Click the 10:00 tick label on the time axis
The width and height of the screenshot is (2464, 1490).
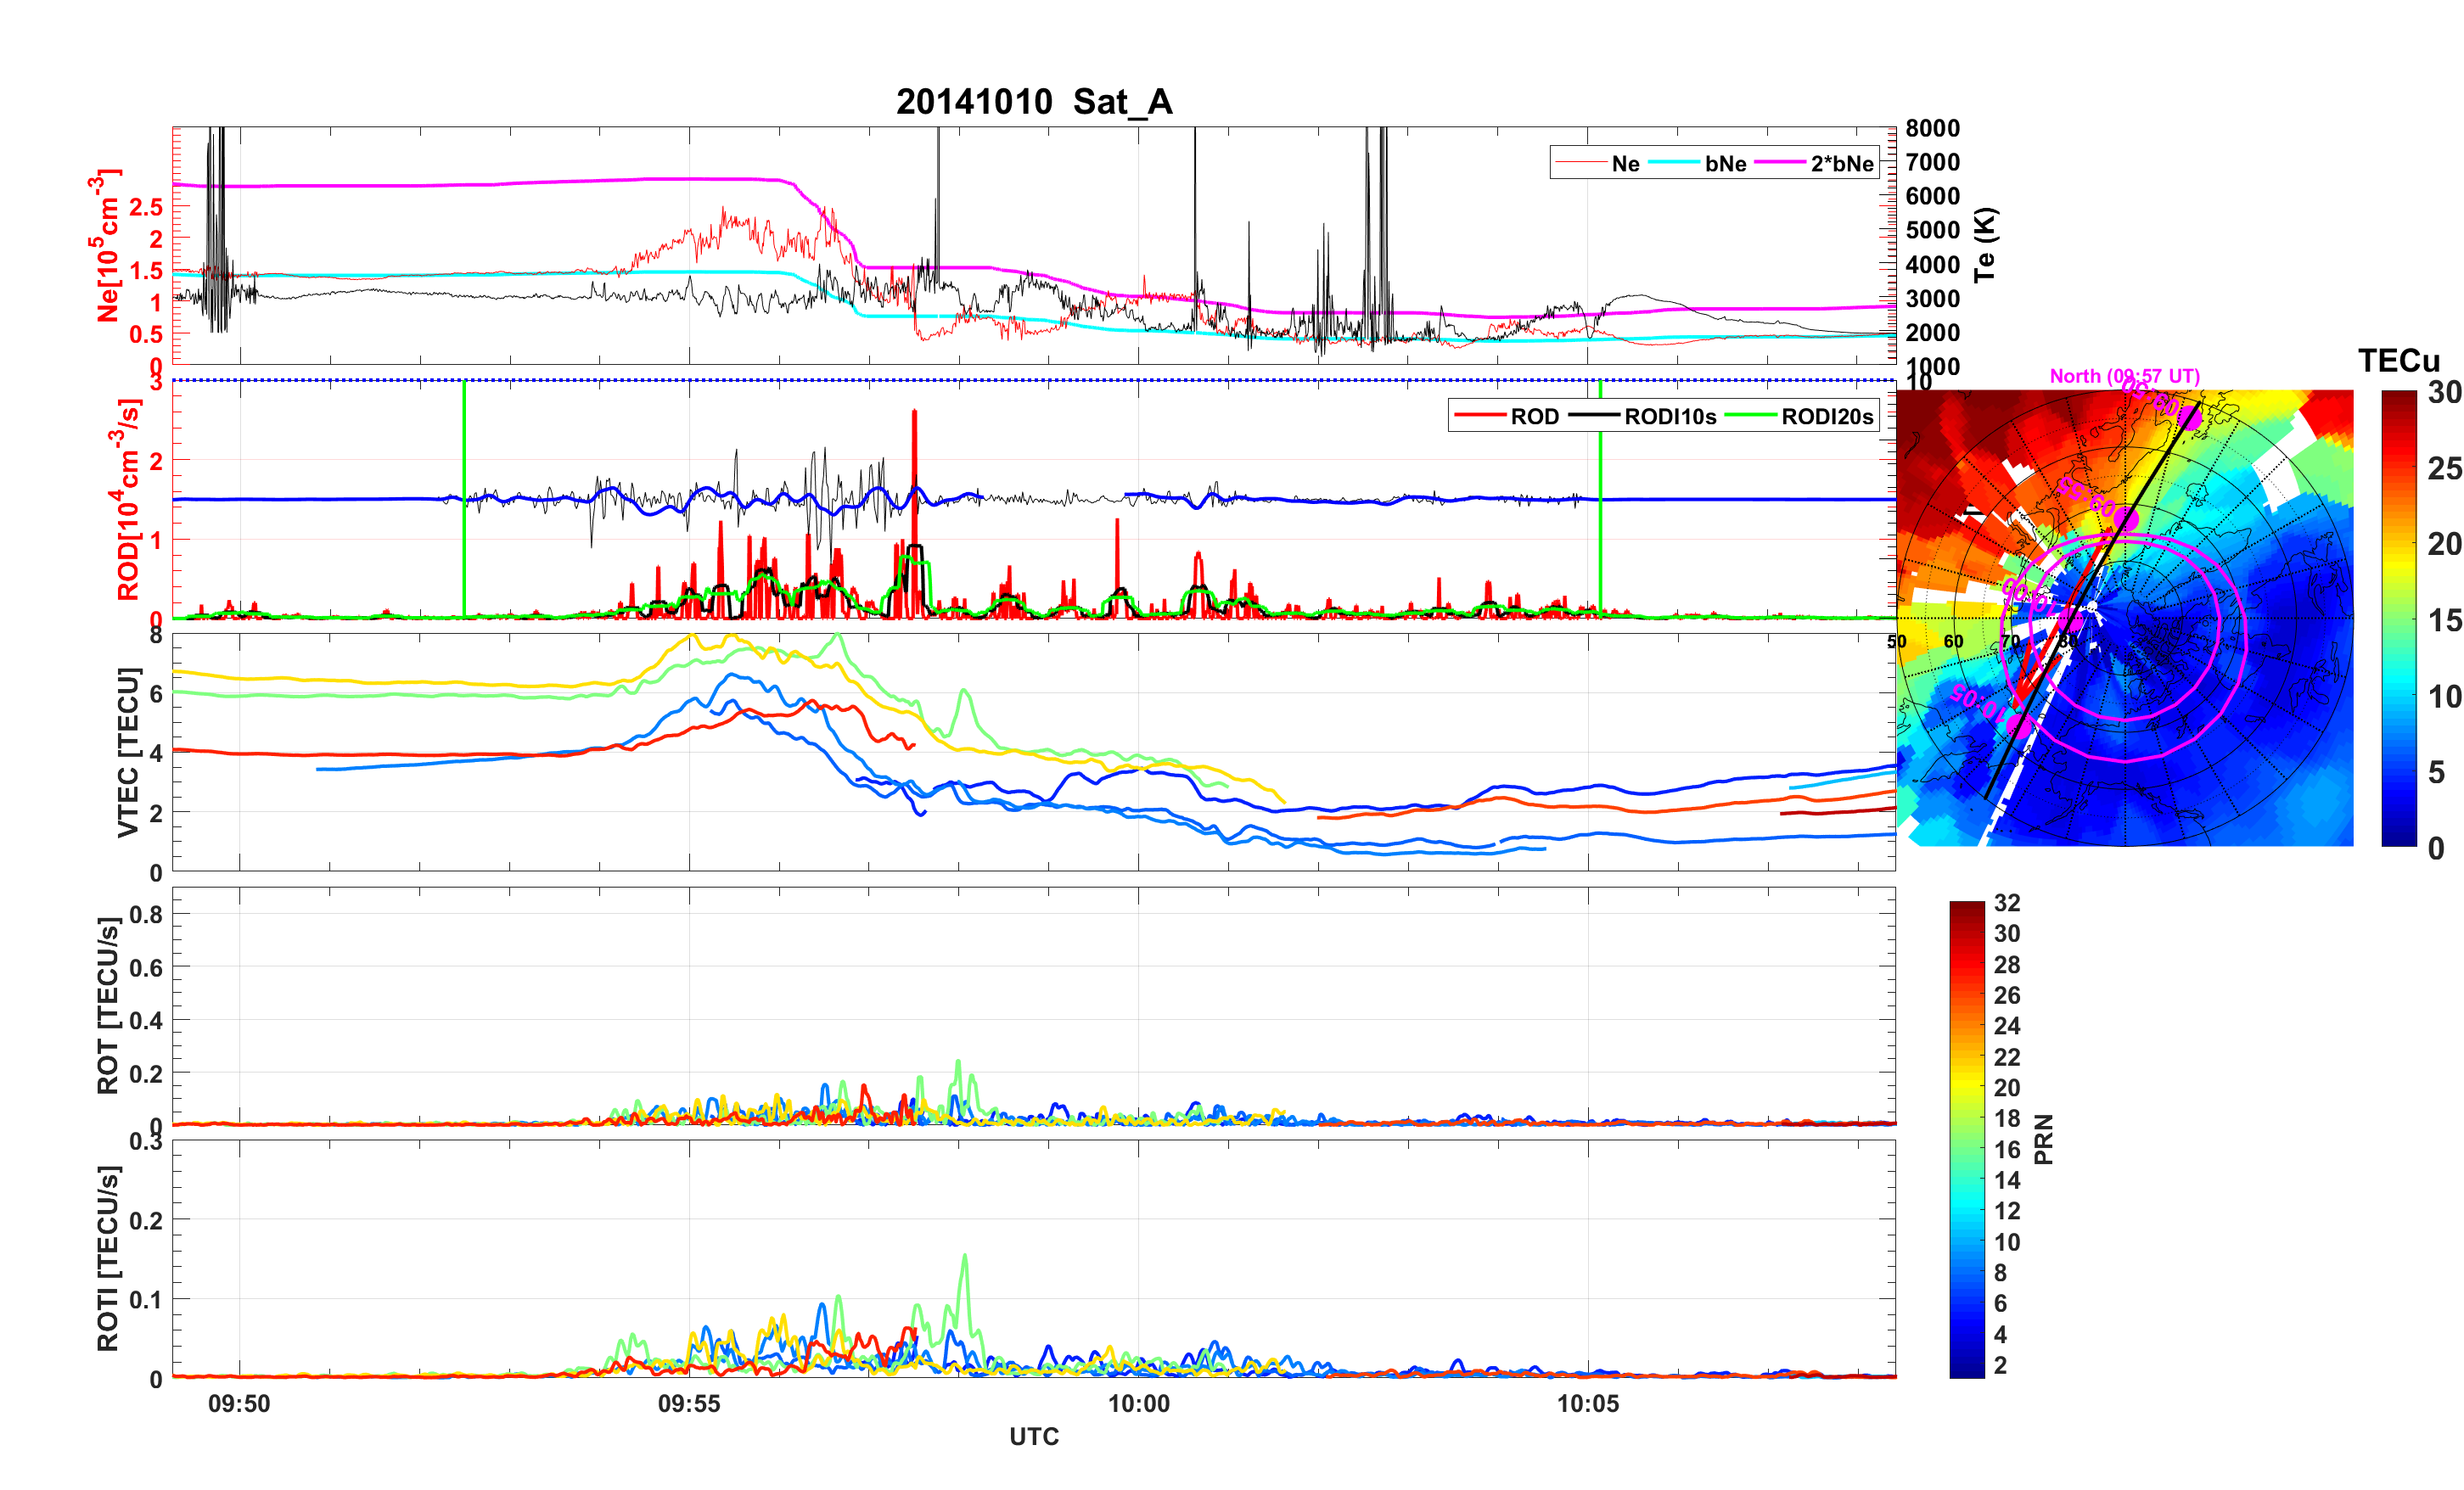[1138, 1404]
